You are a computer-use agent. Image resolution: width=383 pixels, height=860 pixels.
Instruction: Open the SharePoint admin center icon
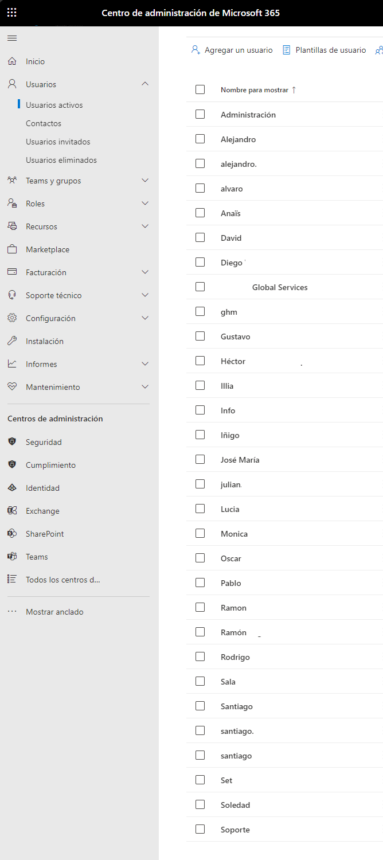(x=12, y=534)
